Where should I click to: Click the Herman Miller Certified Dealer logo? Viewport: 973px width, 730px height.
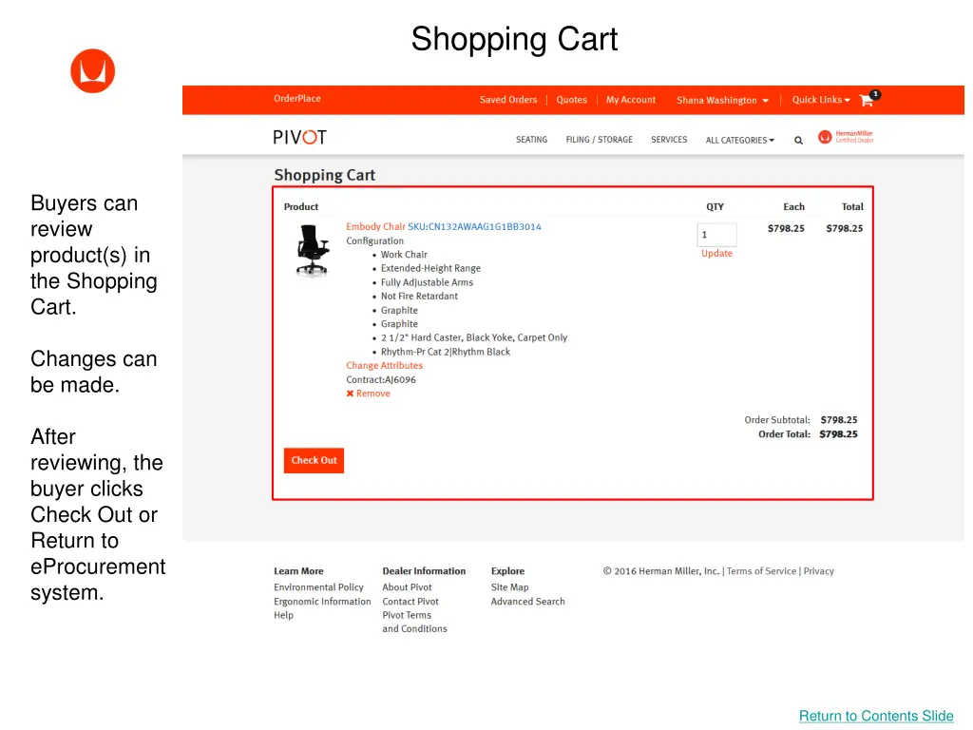[845, 137]
